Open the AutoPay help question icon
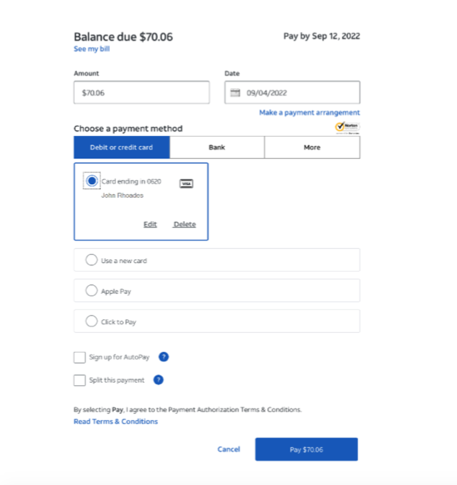This screenshot has width=457, height=485. pos(164,357)
